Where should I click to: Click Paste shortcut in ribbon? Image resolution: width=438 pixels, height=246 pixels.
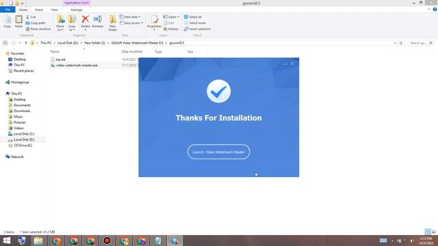pos(38,29)
